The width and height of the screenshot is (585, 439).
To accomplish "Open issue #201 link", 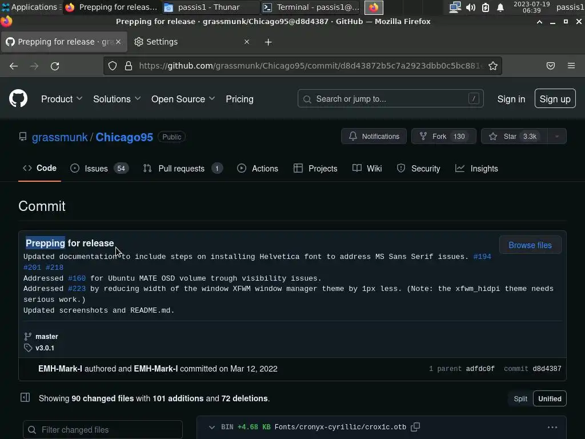I will [x=32, y=268].
